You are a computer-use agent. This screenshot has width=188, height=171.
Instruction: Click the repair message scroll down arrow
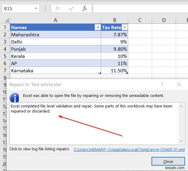(181, 141)
